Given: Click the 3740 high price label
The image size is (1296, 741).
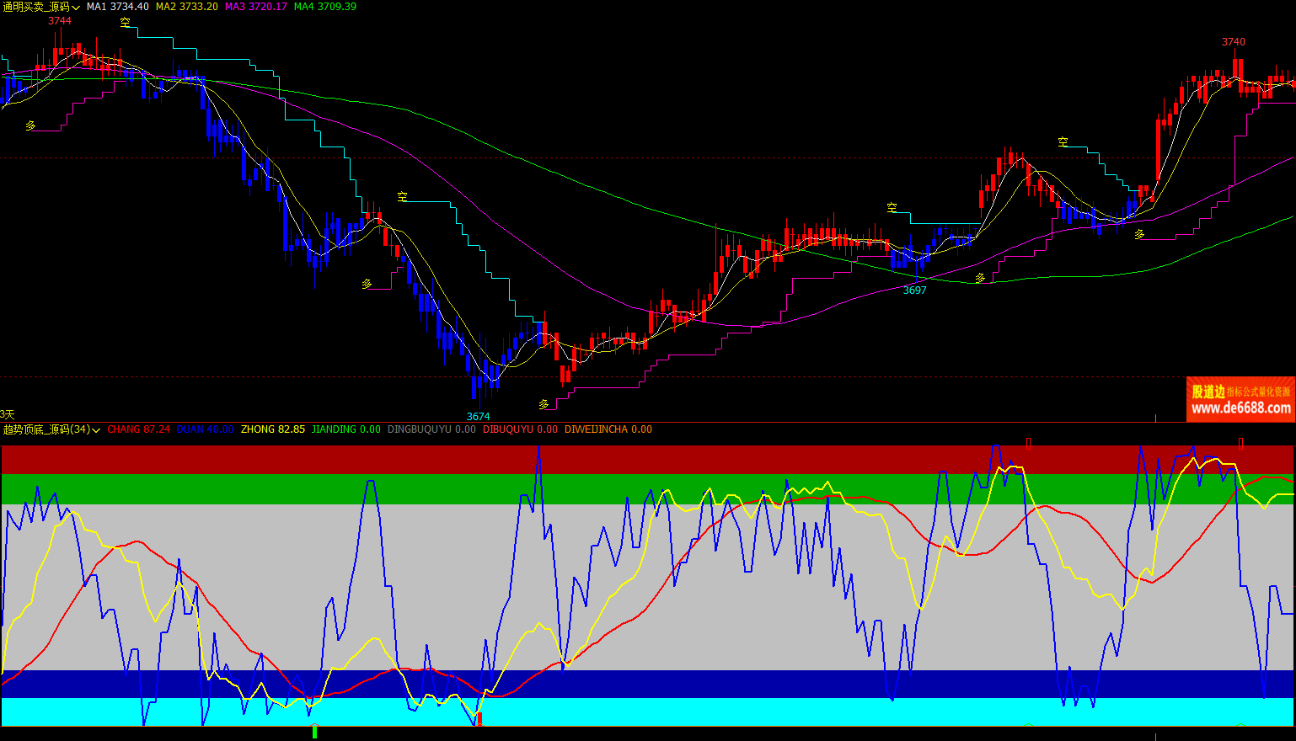Looking at the screenshot, I should [1234, 42].
